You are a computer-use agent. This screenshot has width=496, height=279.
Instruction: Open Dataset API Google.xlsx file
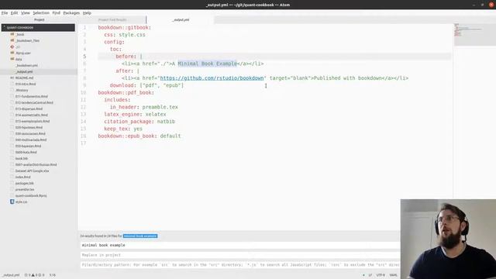pyautogui.click(x=32, y=170)
